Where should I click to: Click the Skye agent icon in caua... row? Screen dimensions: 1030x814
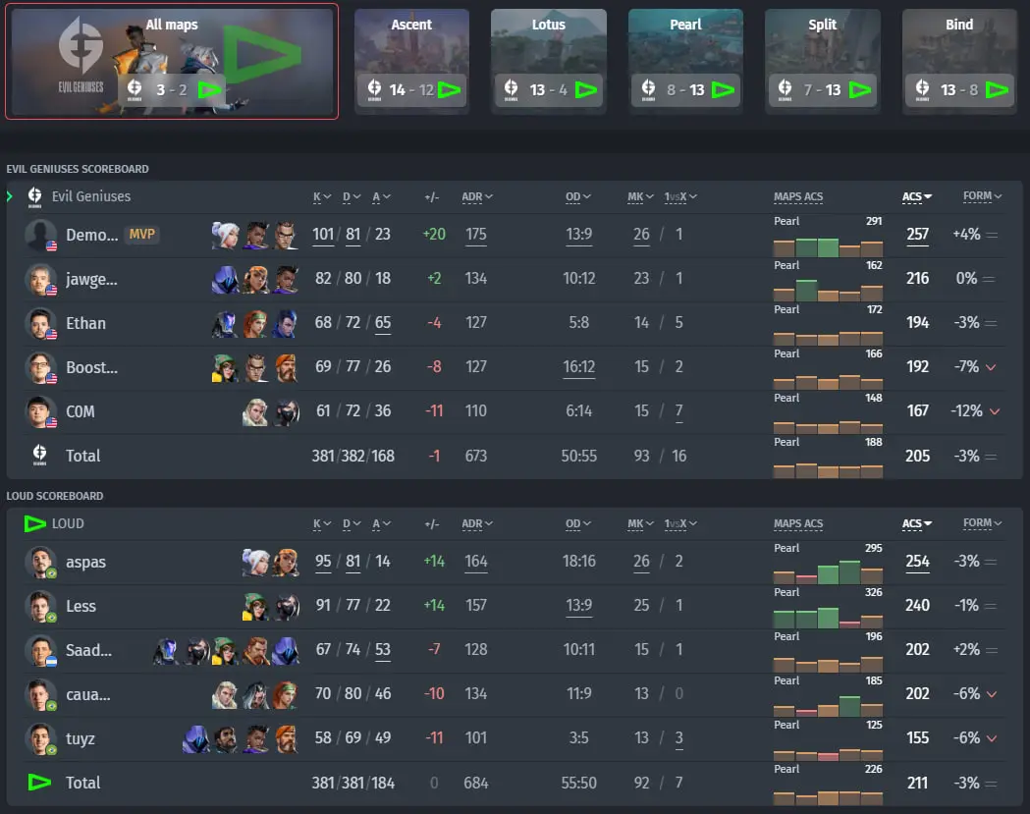pos(285,694)
